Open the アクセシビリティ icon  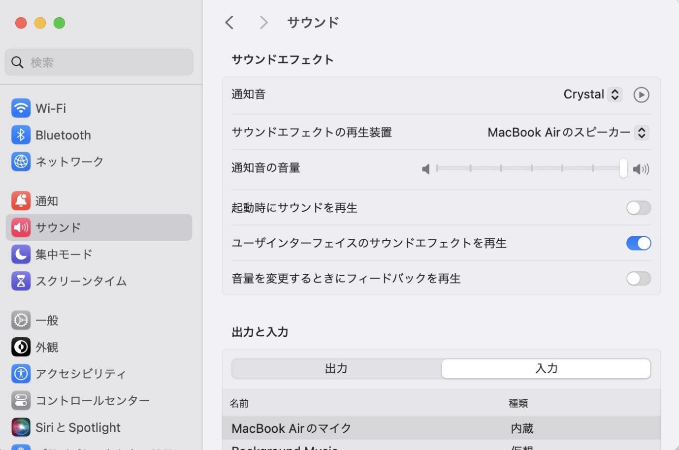click(x=21, y=374)
